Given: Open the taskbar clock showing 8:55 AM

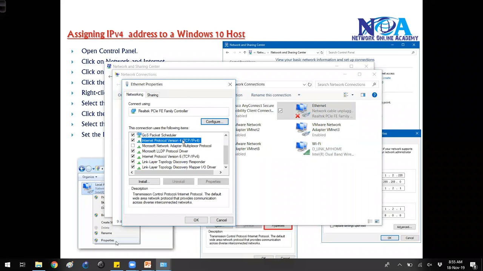Looking at the screenshot, I should point(455,265).
